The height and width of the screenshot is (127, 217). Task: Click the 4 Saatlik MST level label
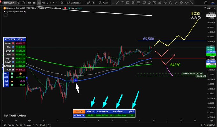click(192, 74)
